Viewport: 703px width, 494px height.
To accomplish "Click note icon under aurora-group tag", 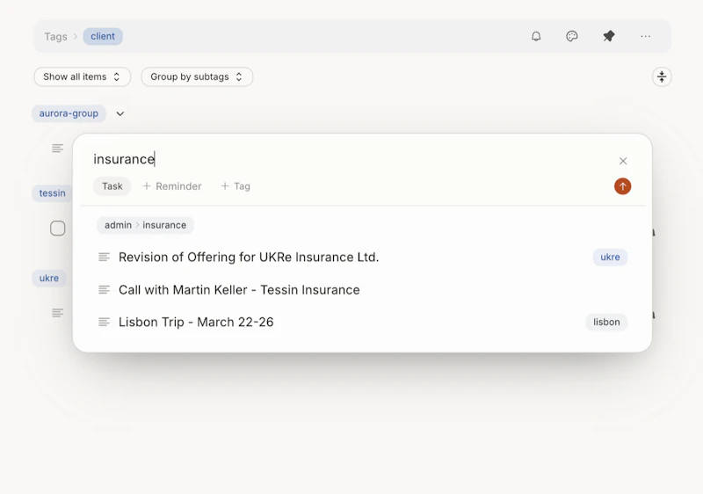I will tap(57, 148).
